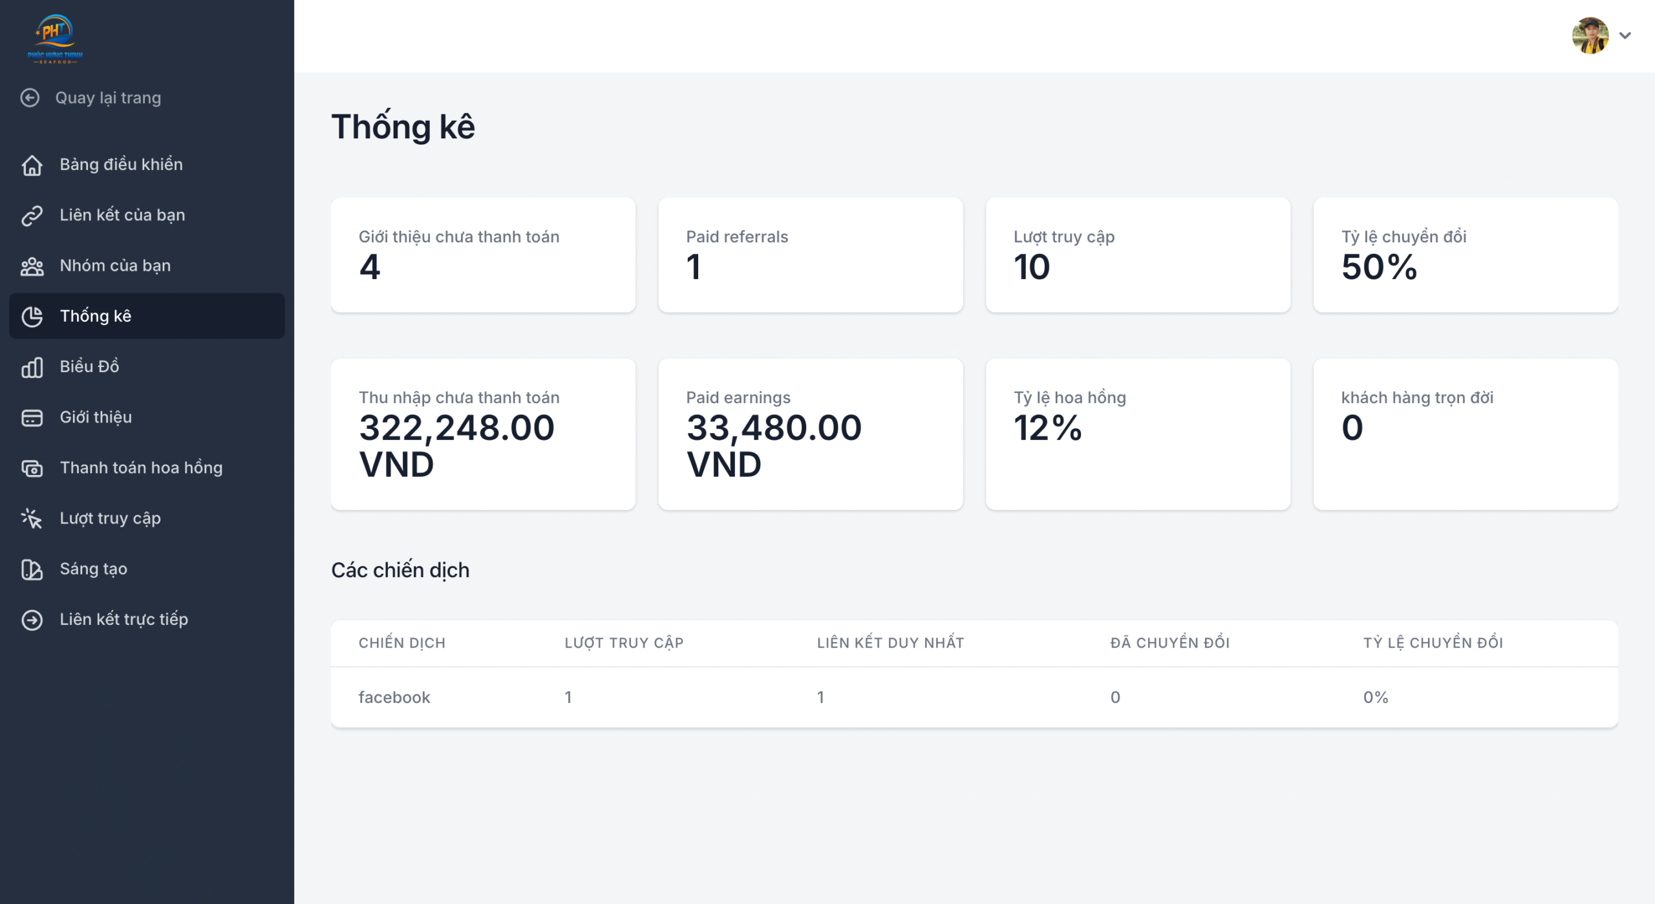
Task: Click the home icon for Bảng điều khiển
Action: coord(32,165)
